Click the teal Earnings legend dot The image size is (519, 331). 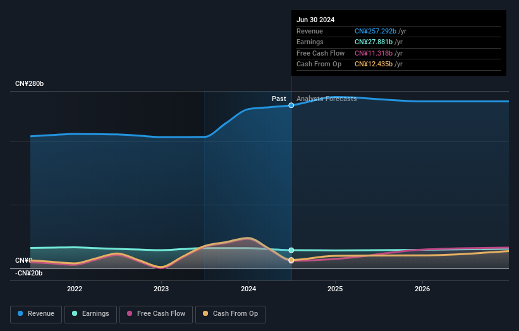75,313
